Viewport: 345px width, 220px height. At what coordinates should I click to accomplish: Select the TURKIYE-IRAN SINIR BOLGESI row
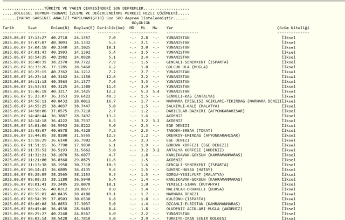point(195,217)
